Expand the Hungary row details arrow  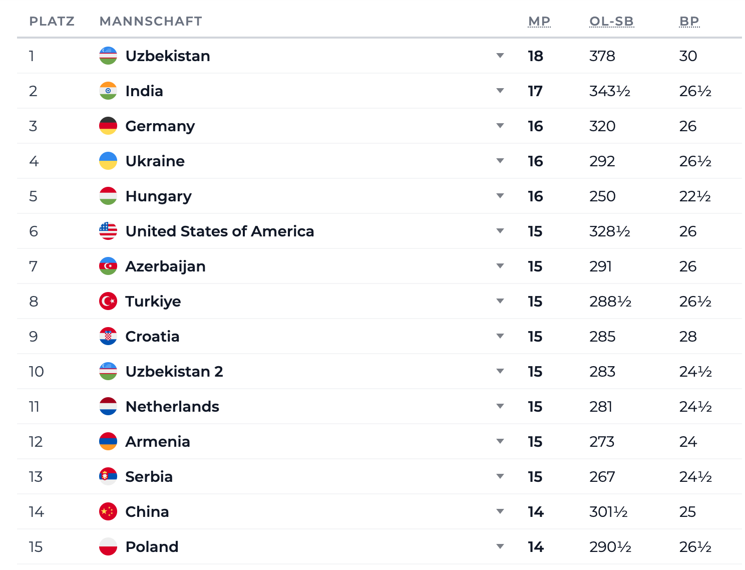500,196
